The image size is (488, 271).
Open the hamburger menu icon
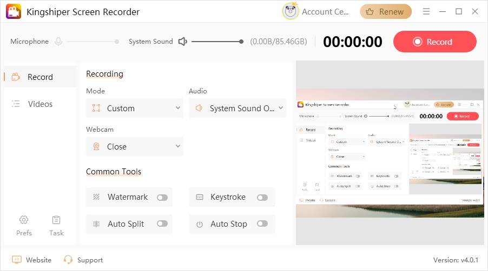[426, 11]
